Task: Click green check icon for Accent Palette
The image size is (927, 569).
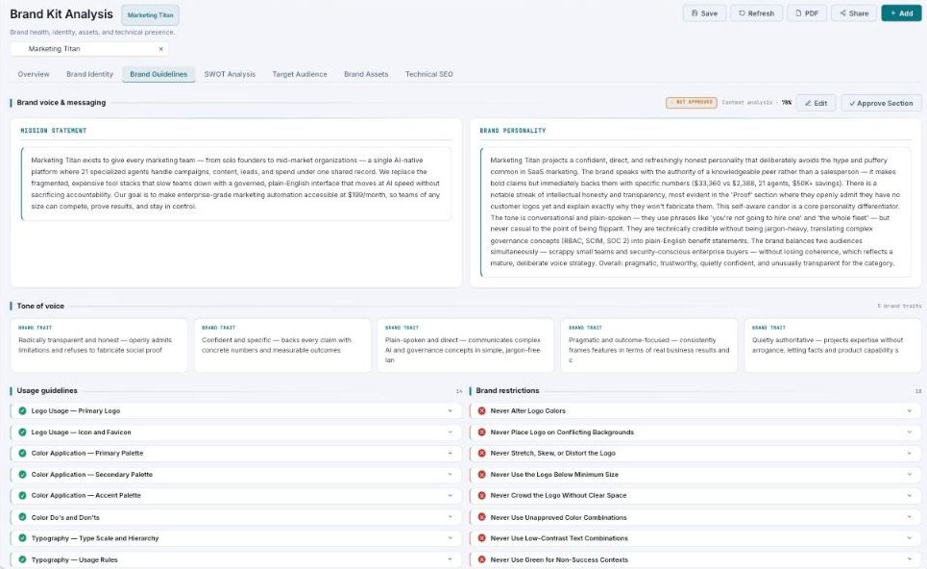Action: pos(22,495)
